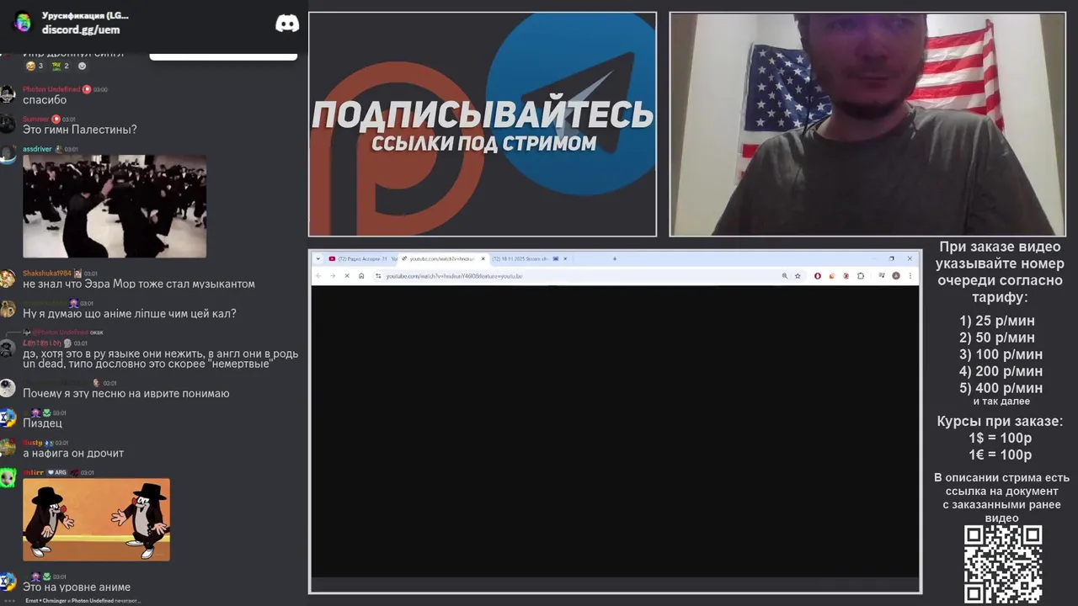Go back in the browser window

318,276
